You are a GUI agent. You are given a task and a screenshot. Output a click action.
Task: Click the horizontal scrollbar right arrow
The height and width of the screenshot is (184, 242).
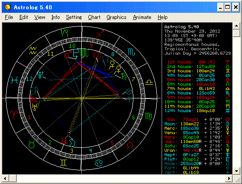(229, 178)
